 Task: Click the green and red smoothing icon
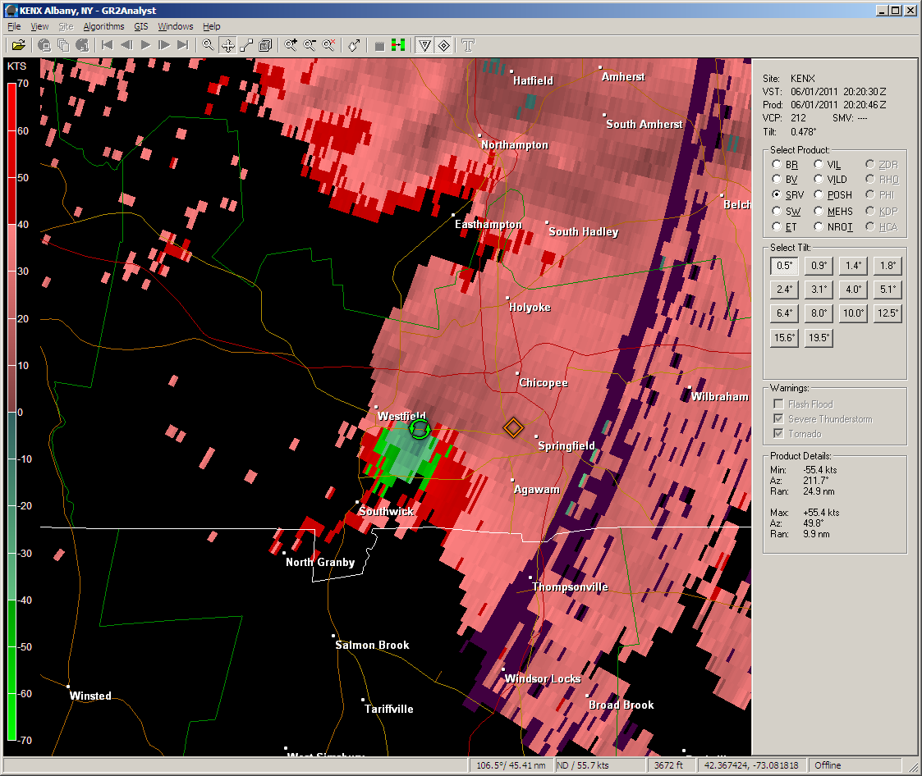pos(398,45)
